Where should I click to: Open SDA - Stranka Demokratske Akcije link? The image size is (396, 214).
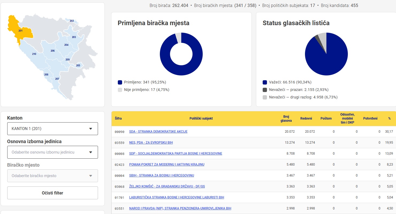click(x=158, y=132)
